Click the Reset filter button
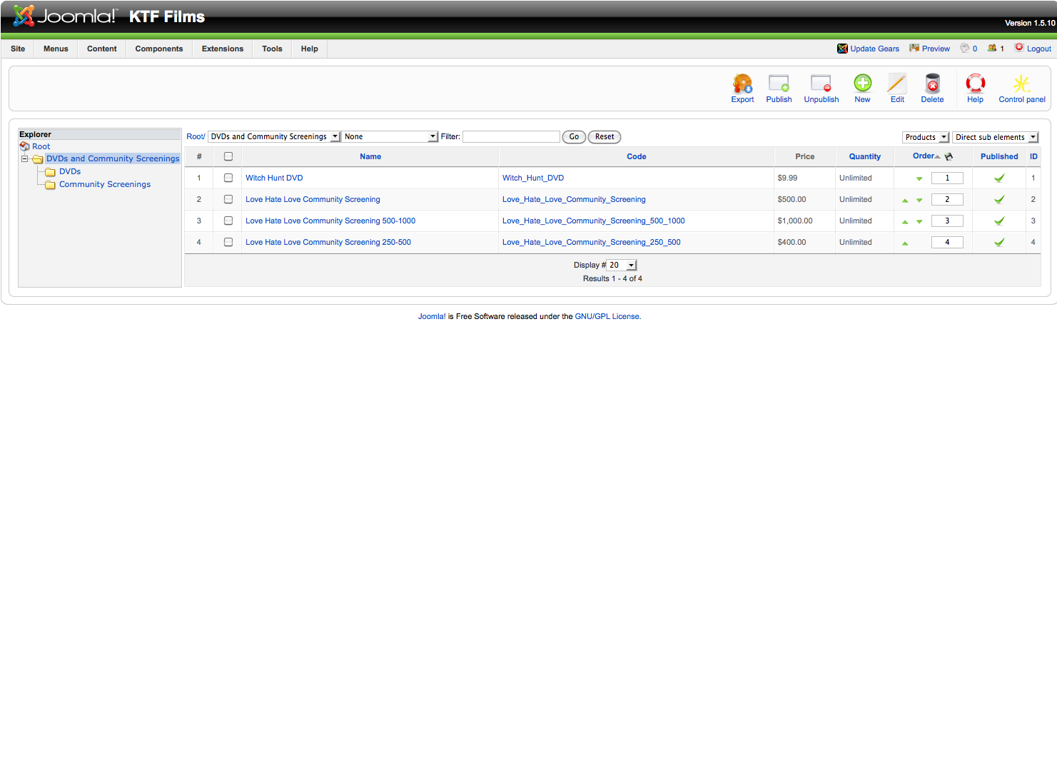This screenshot has width=1057, height=778. tap(605, 136)
